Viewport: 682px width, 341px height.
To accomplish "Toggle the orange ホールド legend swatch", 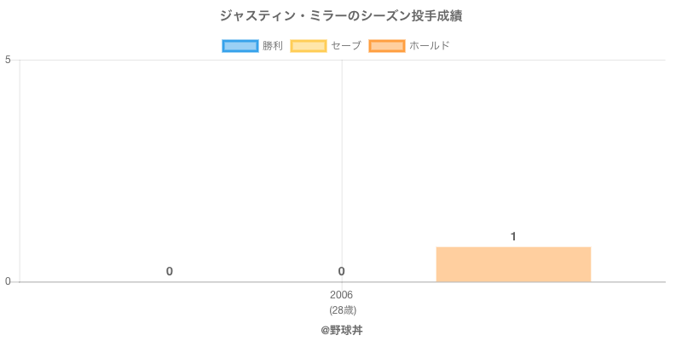I will click(387, 46).
